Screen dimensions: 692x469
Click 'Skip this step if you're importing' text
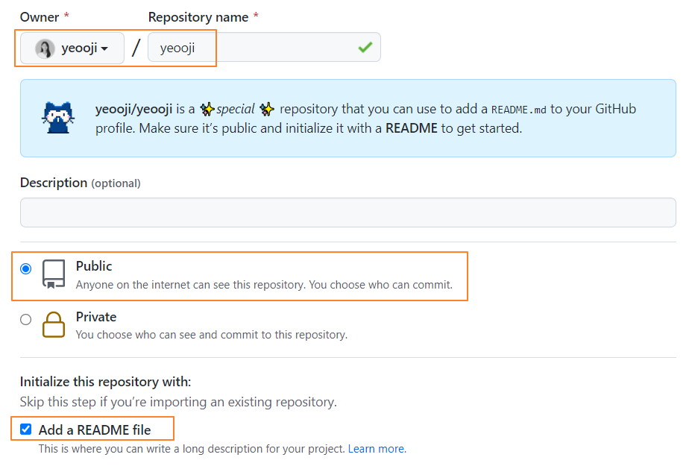(178, 402)
